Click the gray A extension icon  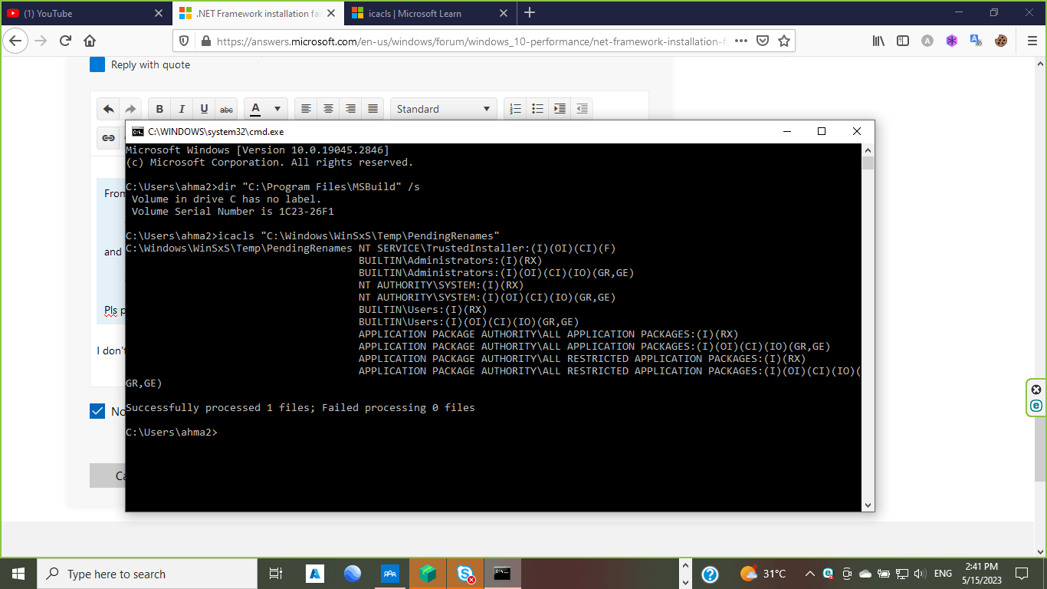pos(927,41)
